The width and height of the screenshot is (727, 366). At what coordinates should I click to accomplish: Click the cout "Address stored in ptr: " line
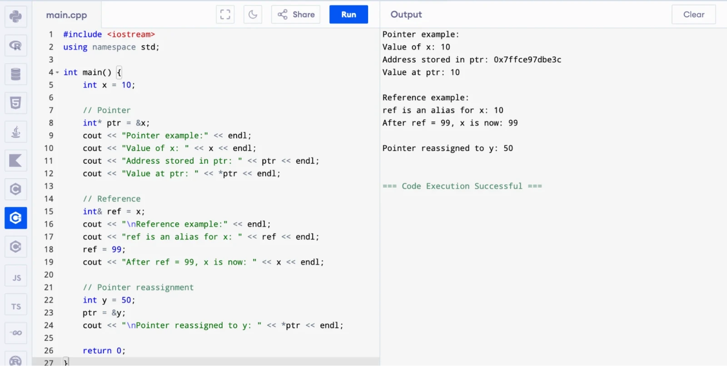coord(201,161)
